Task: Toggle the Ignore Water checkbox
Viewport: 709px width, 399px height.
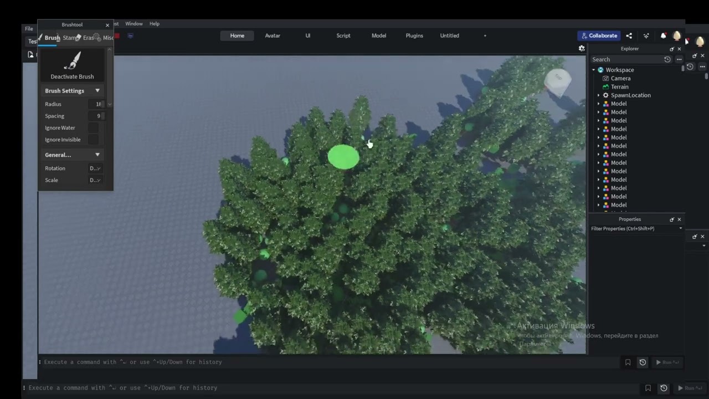Action: tap(93, 128)
